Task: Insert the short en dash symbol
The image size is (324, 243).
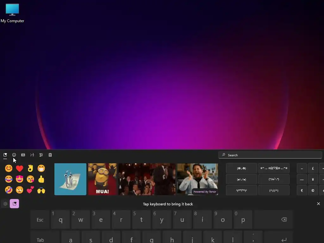Action: point(302,168)
